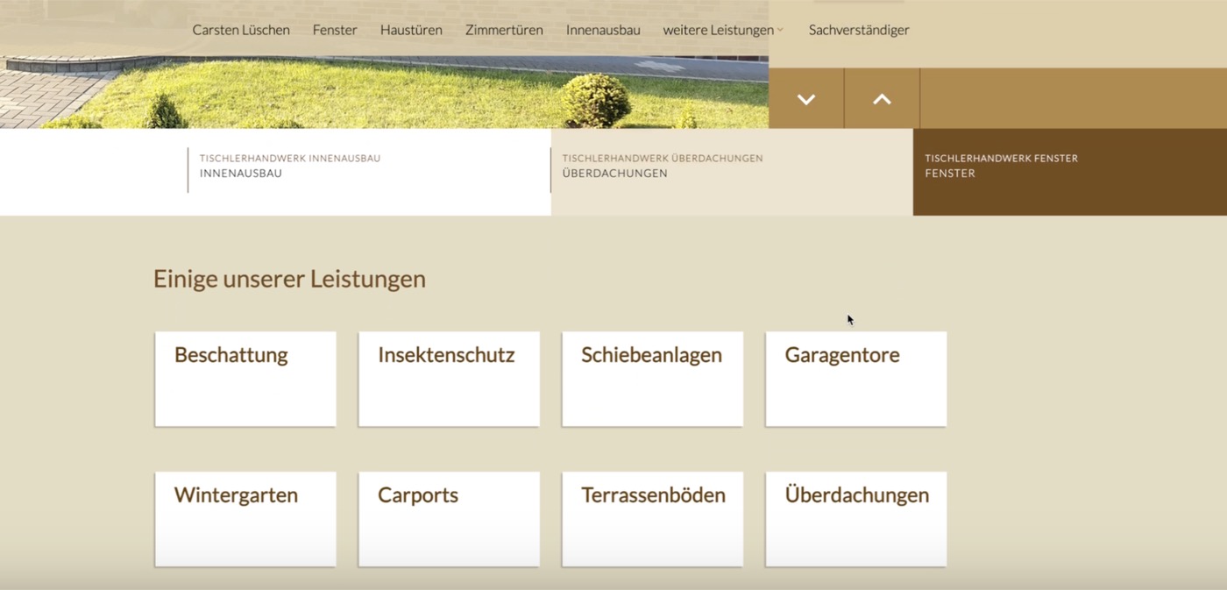Select Zimmertüren in the navigation bar
The height and width of the screenshot is (590, 1227).
pos(504,30)
